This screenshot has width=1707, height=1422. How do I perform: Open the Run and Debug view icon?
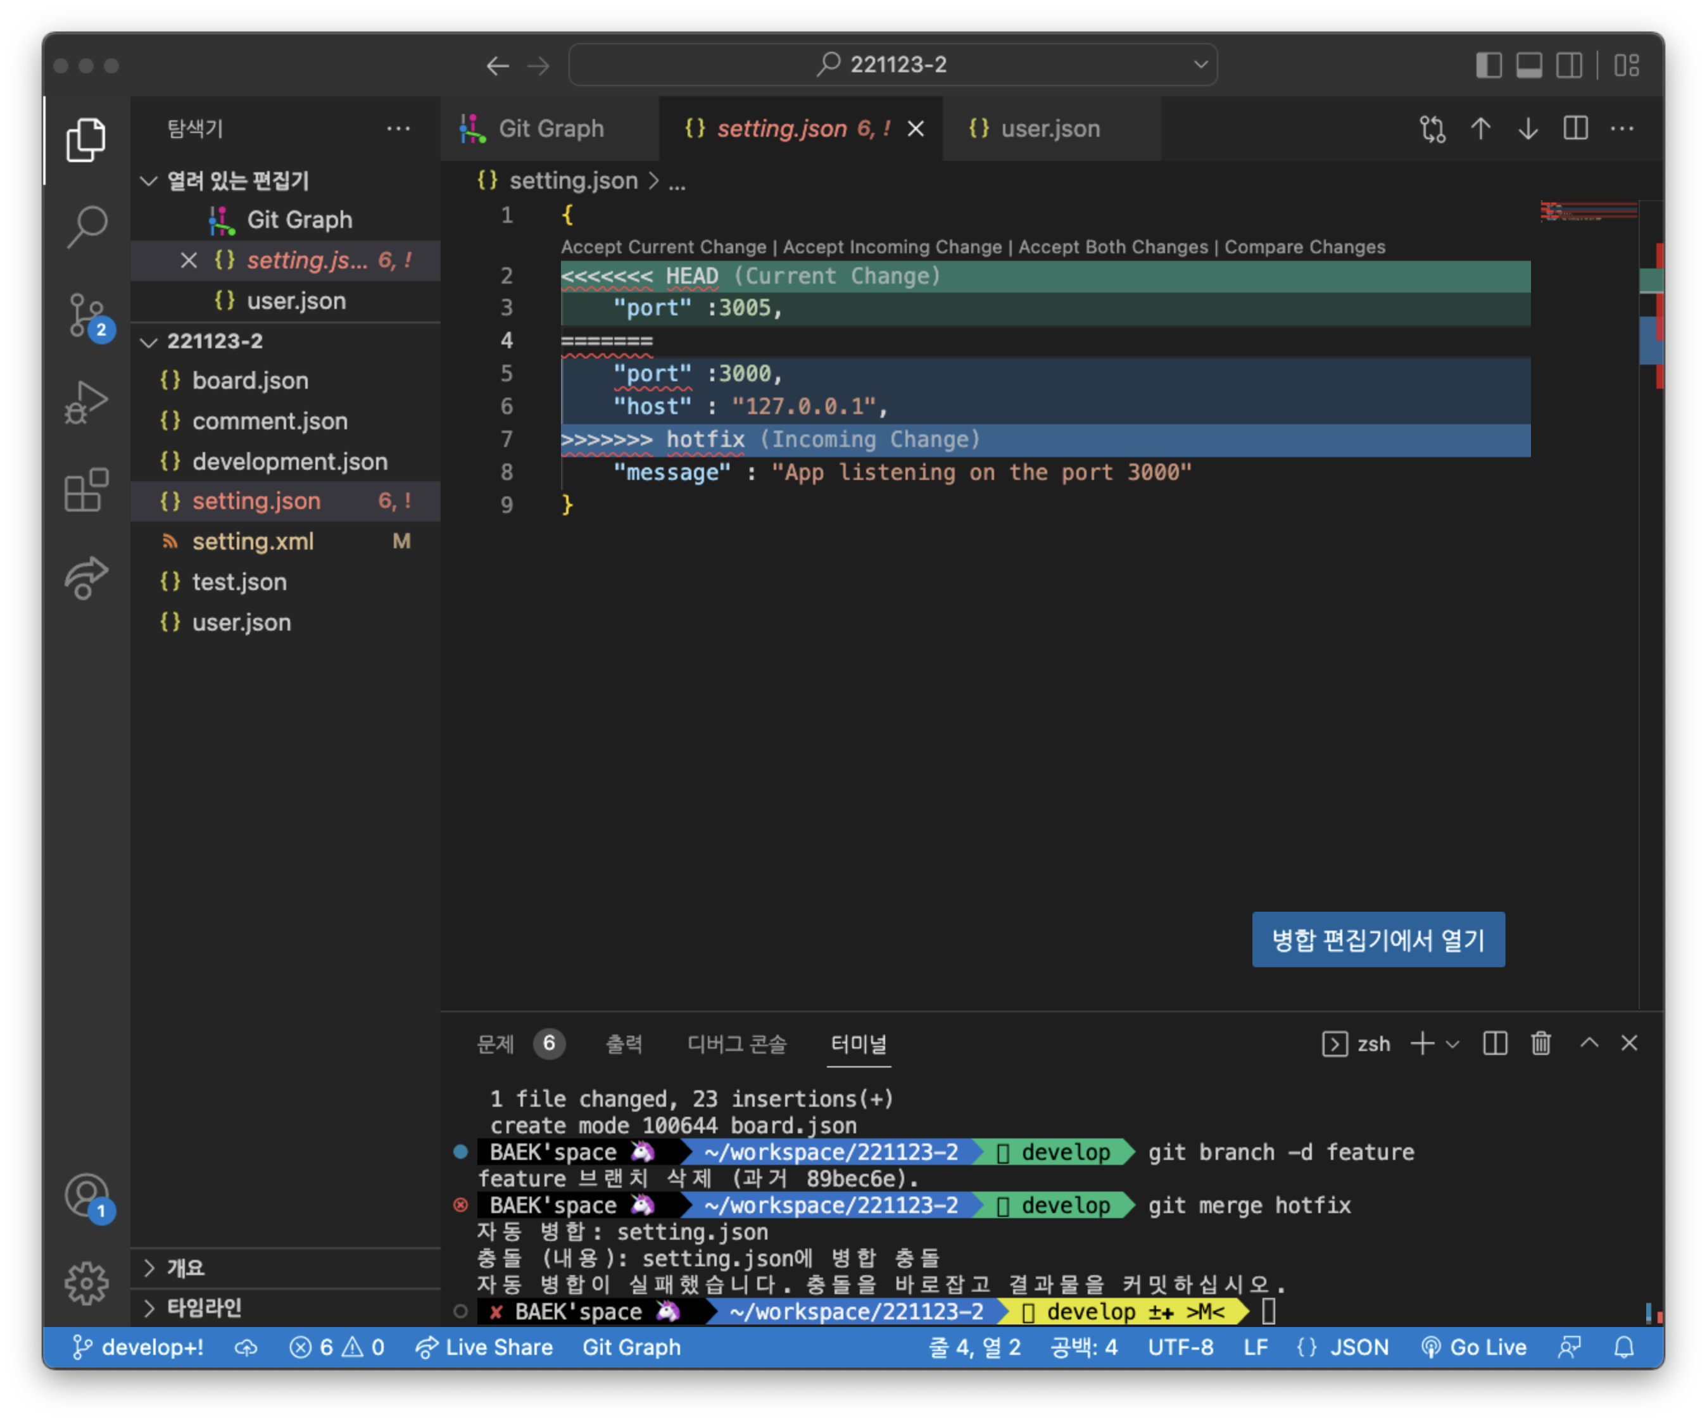click(x=86, y=401)
